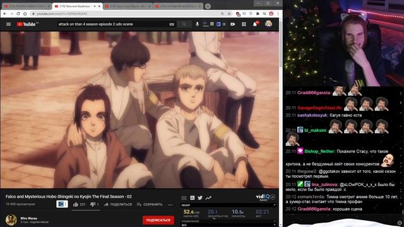Click the zoom magnifier in address bar

pyautogui.click(x=222, y=14)
